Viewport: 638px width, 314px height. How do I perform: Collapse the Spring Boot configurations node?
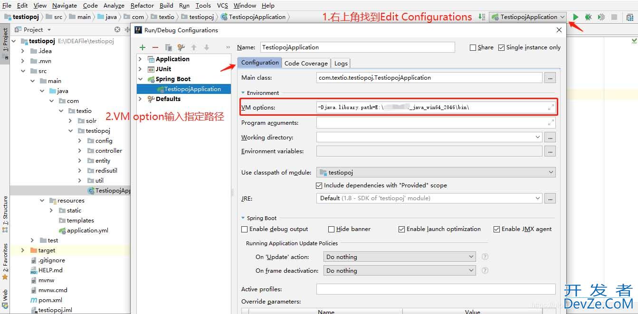pyautogui.click(x=140, y=79)
